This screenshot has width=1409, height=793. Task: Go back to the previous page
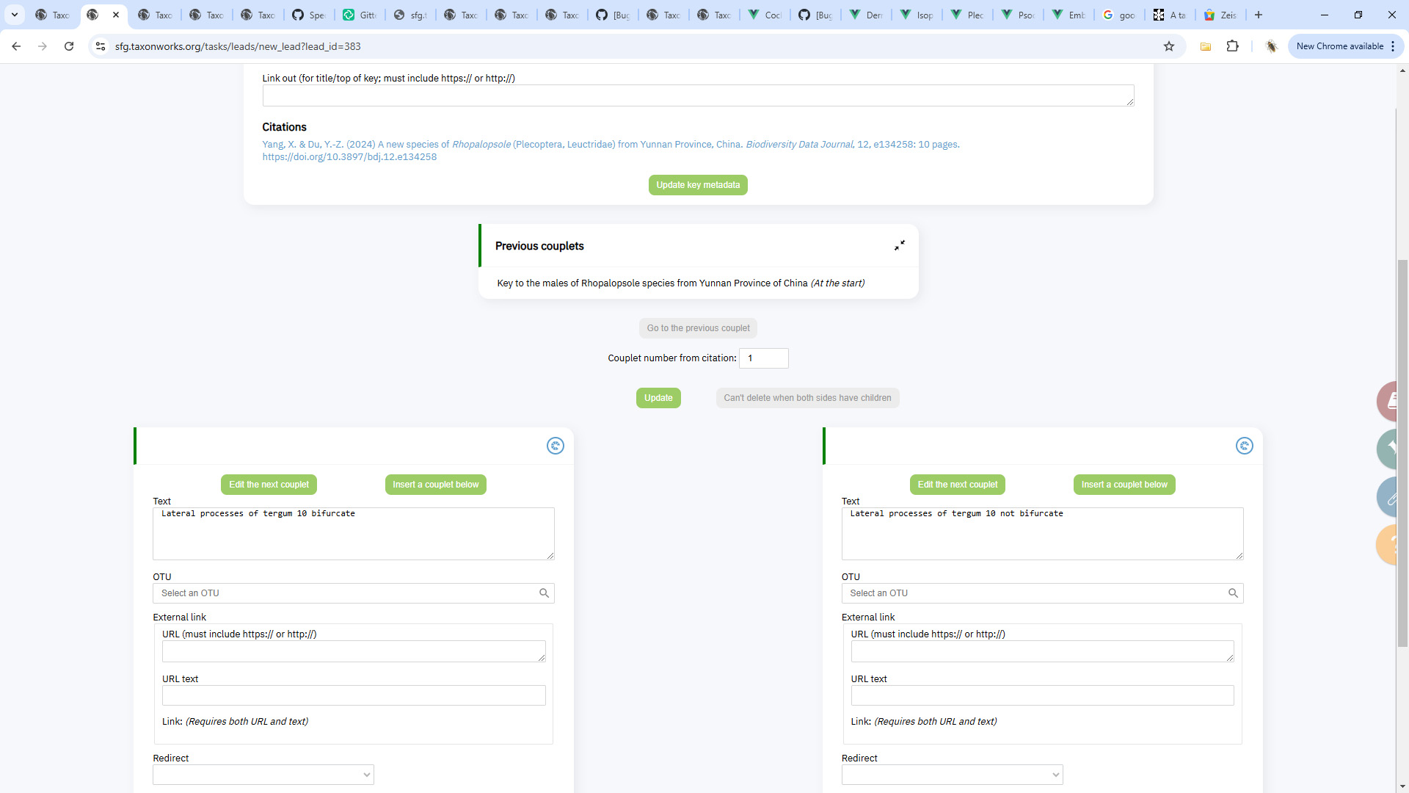16,46
